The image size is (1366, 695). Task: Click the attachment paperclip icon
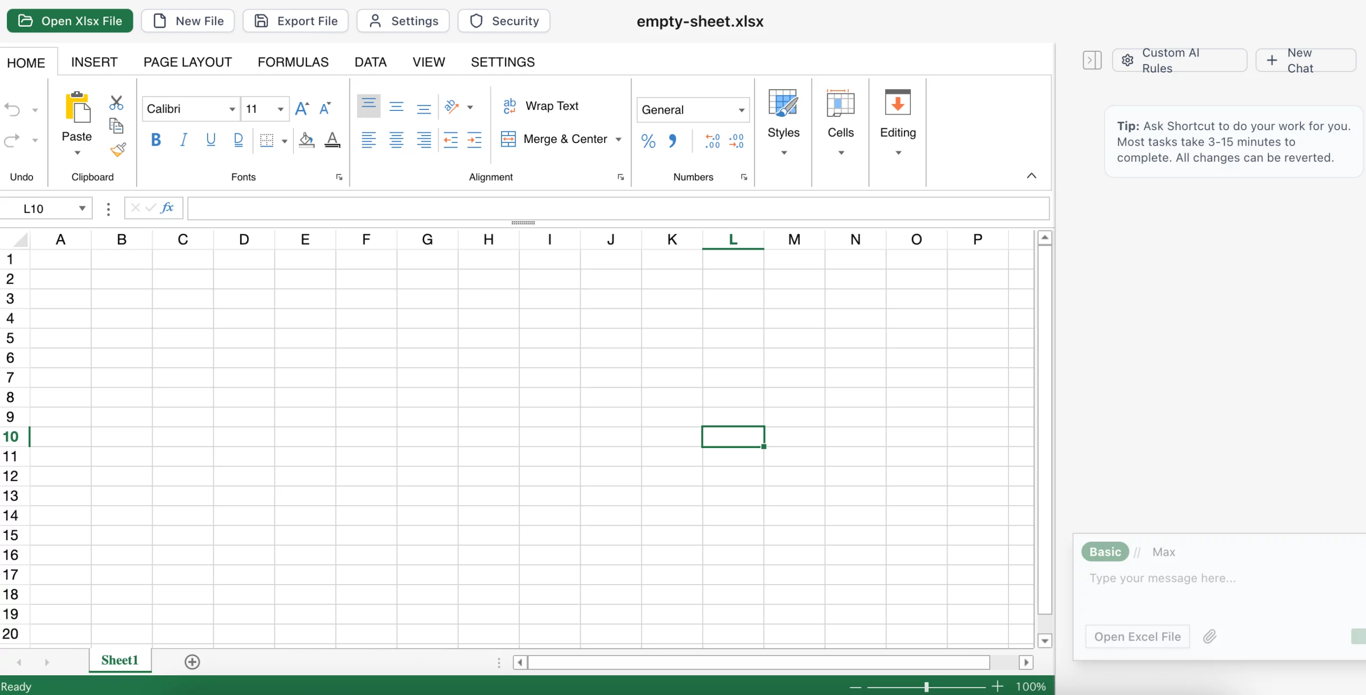[x=1210, y=636]
